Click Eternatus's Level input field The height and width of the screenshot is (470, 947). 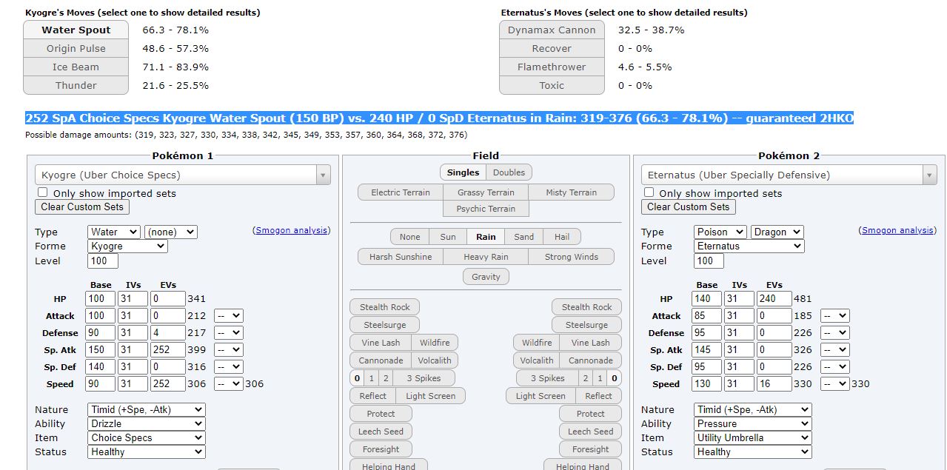[709, 261]
